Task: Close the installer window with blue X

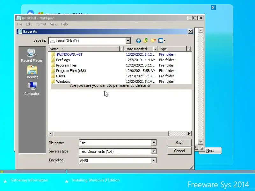Action: coord(213,7)
